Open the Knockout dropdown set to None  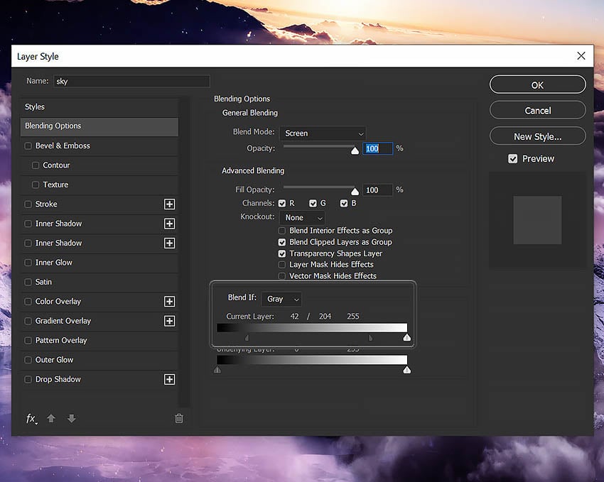point(302,217)
